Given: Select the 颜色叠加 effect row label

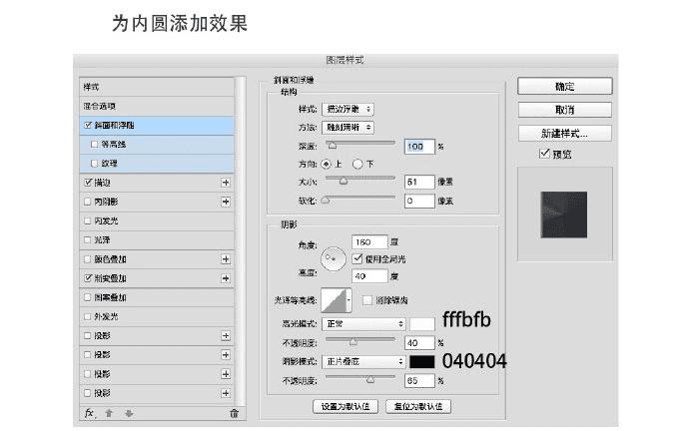Looking at the screenshot, I should point(110,259).
